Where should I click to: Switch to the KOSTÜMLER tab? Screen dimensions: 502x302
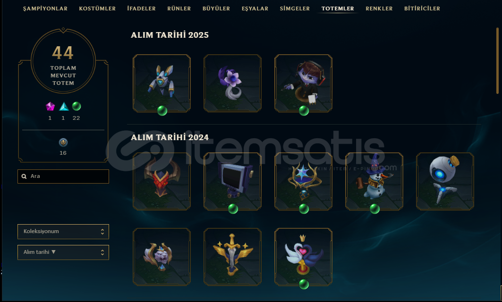coord(97,8)
